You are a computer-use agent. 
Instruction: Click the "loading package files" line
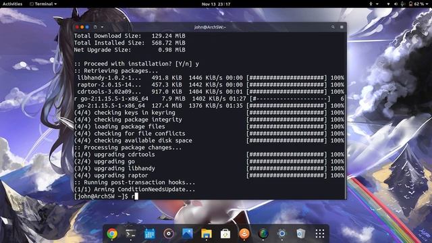coord(209,126)
